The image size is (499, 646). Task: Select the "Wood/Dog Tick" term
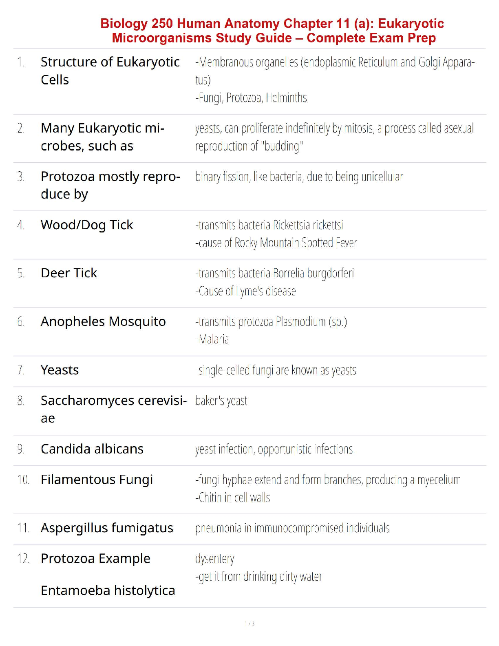click(x=87, y=225)
